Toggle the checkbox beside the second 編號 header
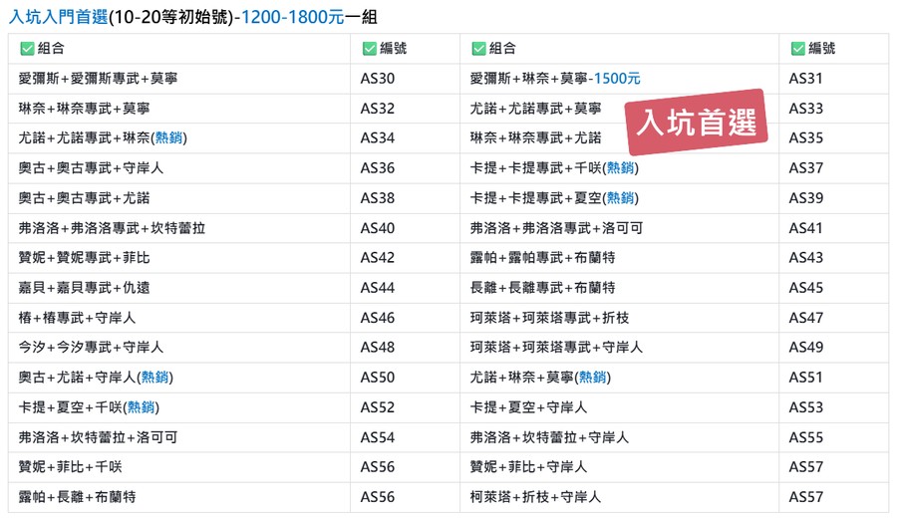The height and width of the screenshot is (519, 897). point(797,49)
